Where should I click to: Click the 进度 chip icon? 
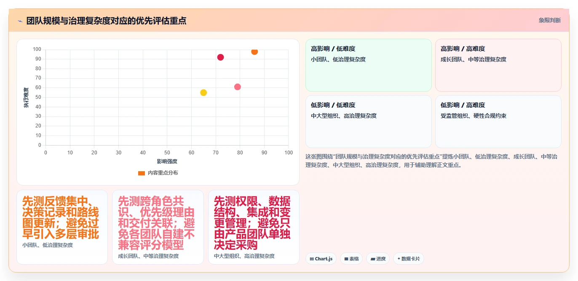(x=373, y=259)
